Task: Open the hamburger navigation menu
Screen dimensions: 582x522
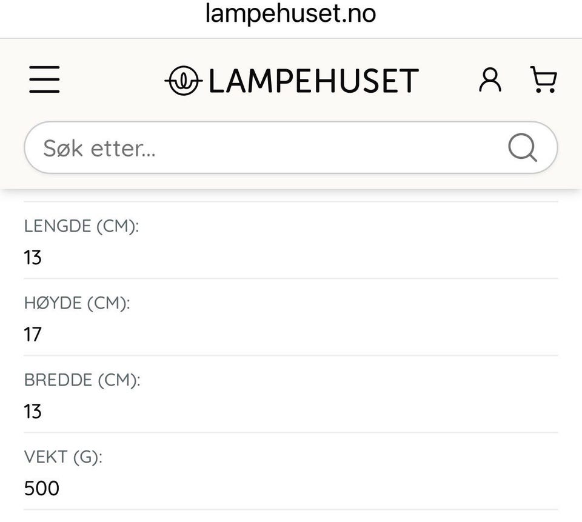Action: (x=44, y=79)
